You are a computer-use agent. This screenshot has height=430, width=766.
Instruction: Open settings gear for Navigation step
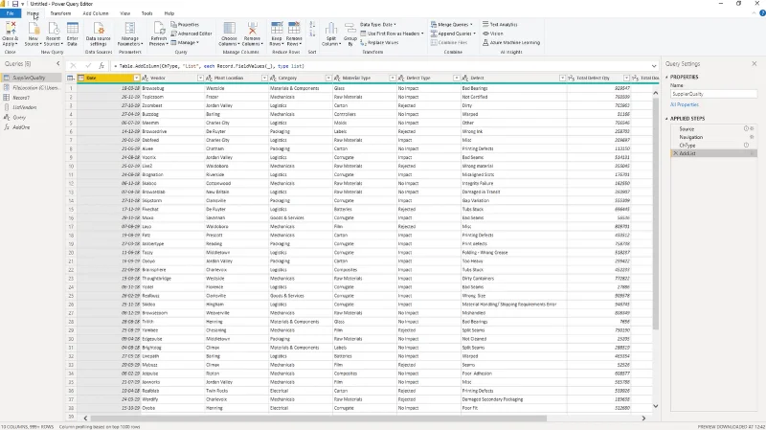tap(752, 137)
